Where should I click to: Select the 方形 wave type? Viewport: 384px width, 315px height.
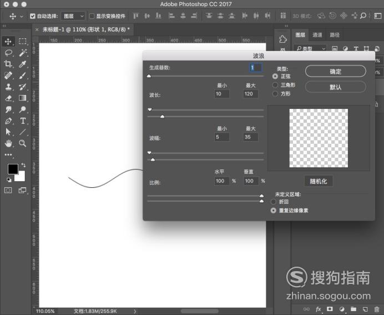[x=275, y=94]
